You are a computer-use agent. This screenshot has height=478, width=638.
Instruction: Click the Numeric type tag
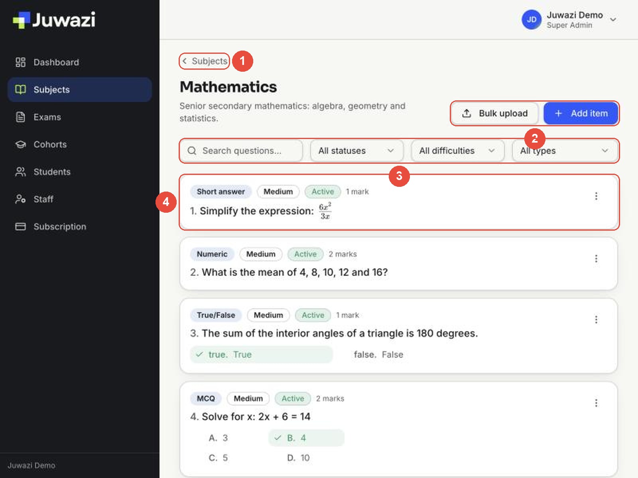[x=212, y=254]
